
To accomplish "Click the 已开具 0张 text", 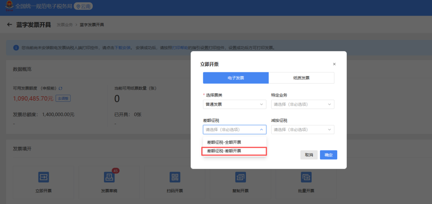I will 128,114.
